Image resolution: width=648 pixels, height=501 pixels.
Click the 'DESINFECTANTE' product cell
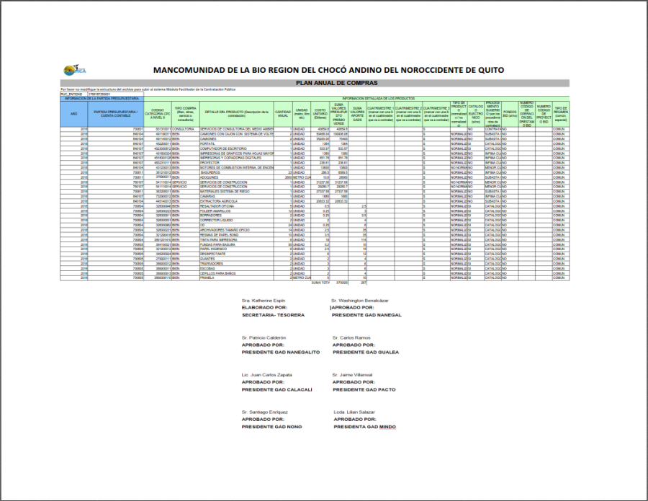(x=237, y=254)
